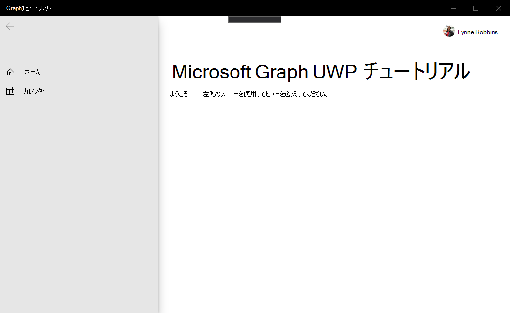The height and width of the screenshot is (313, 510).
Task: Click the 左側のメニュー instruction text
Action: [x=266, y=94]
